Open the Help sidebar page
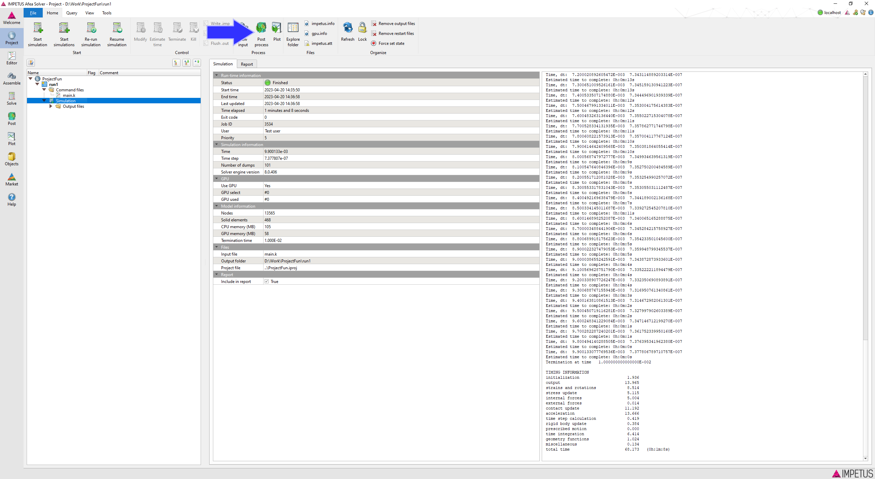The image size is (875, 479). 12,200
